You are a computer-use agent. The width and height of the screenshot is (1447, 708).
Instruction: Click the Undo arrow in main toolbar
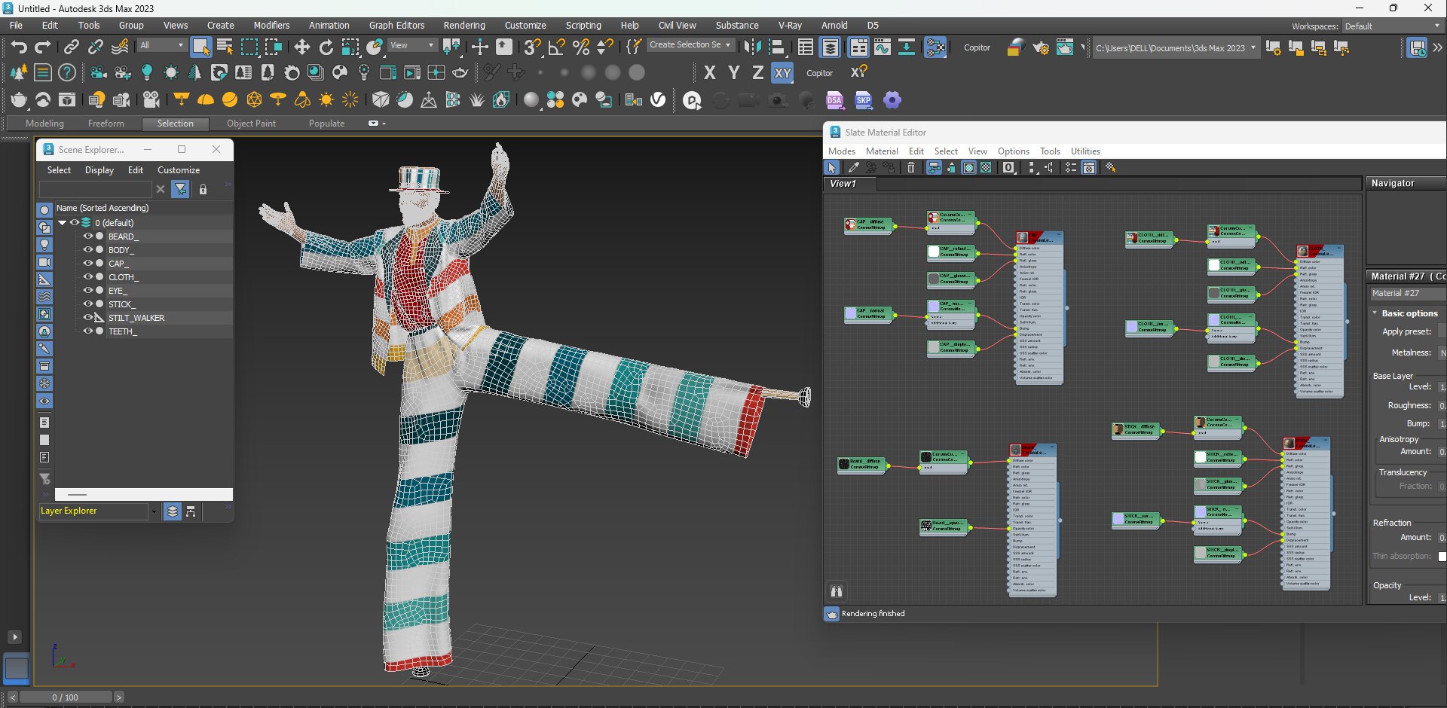pos(19,47)
